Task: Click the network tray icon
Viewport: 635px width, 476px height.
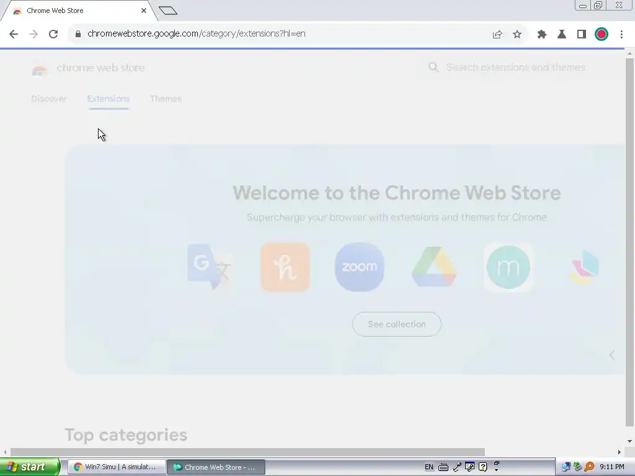Action: pyautogui.click(x=566, y=467)
